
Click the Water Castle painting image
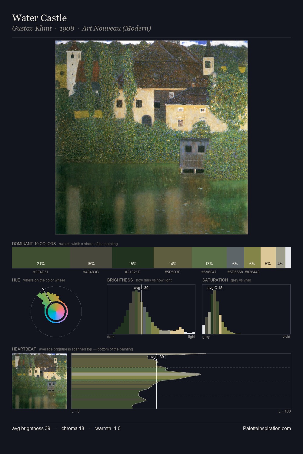(x=151, y=137)
